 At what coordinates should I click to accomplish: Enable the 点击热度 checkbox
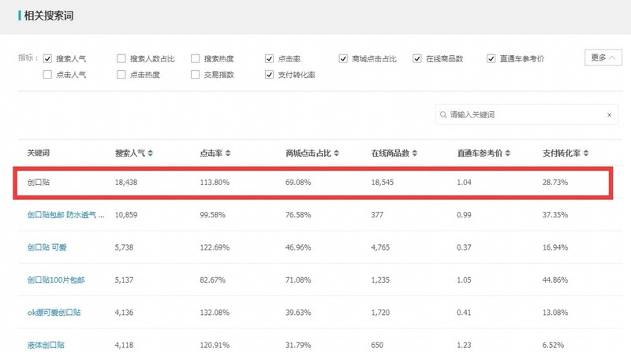coord(121,75)
